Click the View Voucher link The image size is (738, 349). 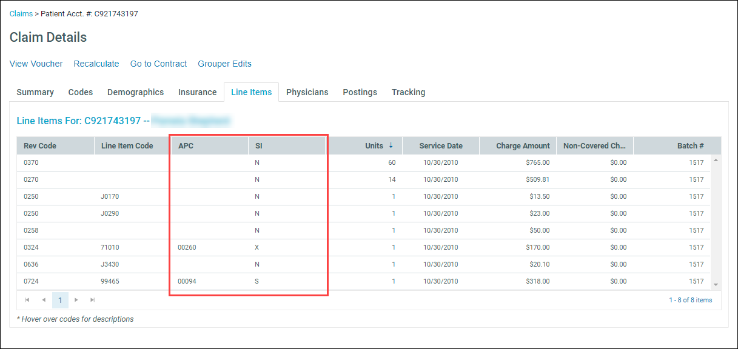point(36,64)
